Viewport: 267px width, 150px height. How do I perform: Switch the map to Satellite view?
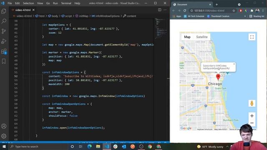(x=202, y=37)
